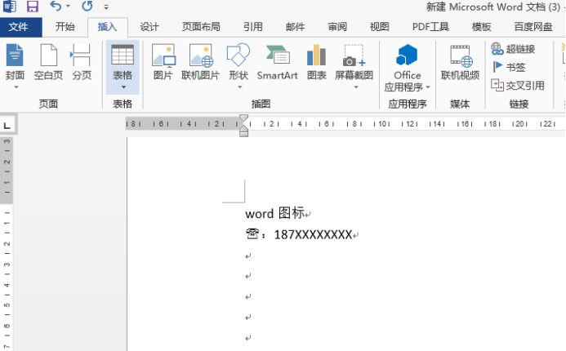Screen dimensions: 566x351
Task: Insert a 封面 (Cover Page)
Action: (15, 61)
